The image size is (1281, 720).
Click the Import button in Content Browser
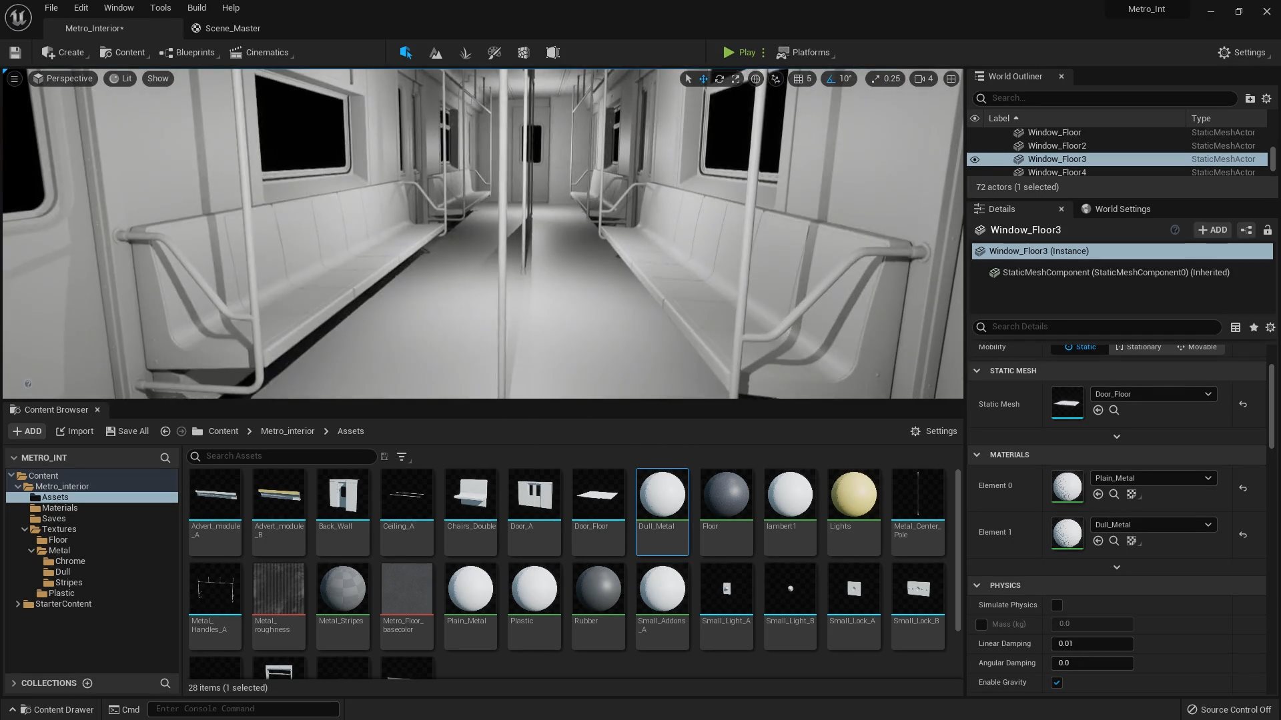coord(74,431)
